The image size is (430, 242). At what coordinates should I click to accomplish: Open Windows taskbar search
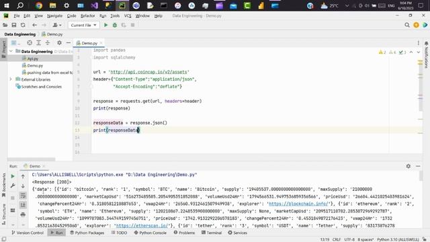(x=20, y=5)
